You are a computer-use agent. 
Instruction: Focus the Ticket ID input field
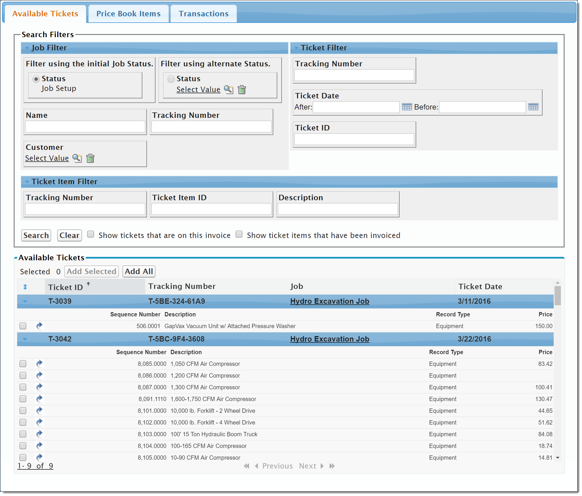354,139
